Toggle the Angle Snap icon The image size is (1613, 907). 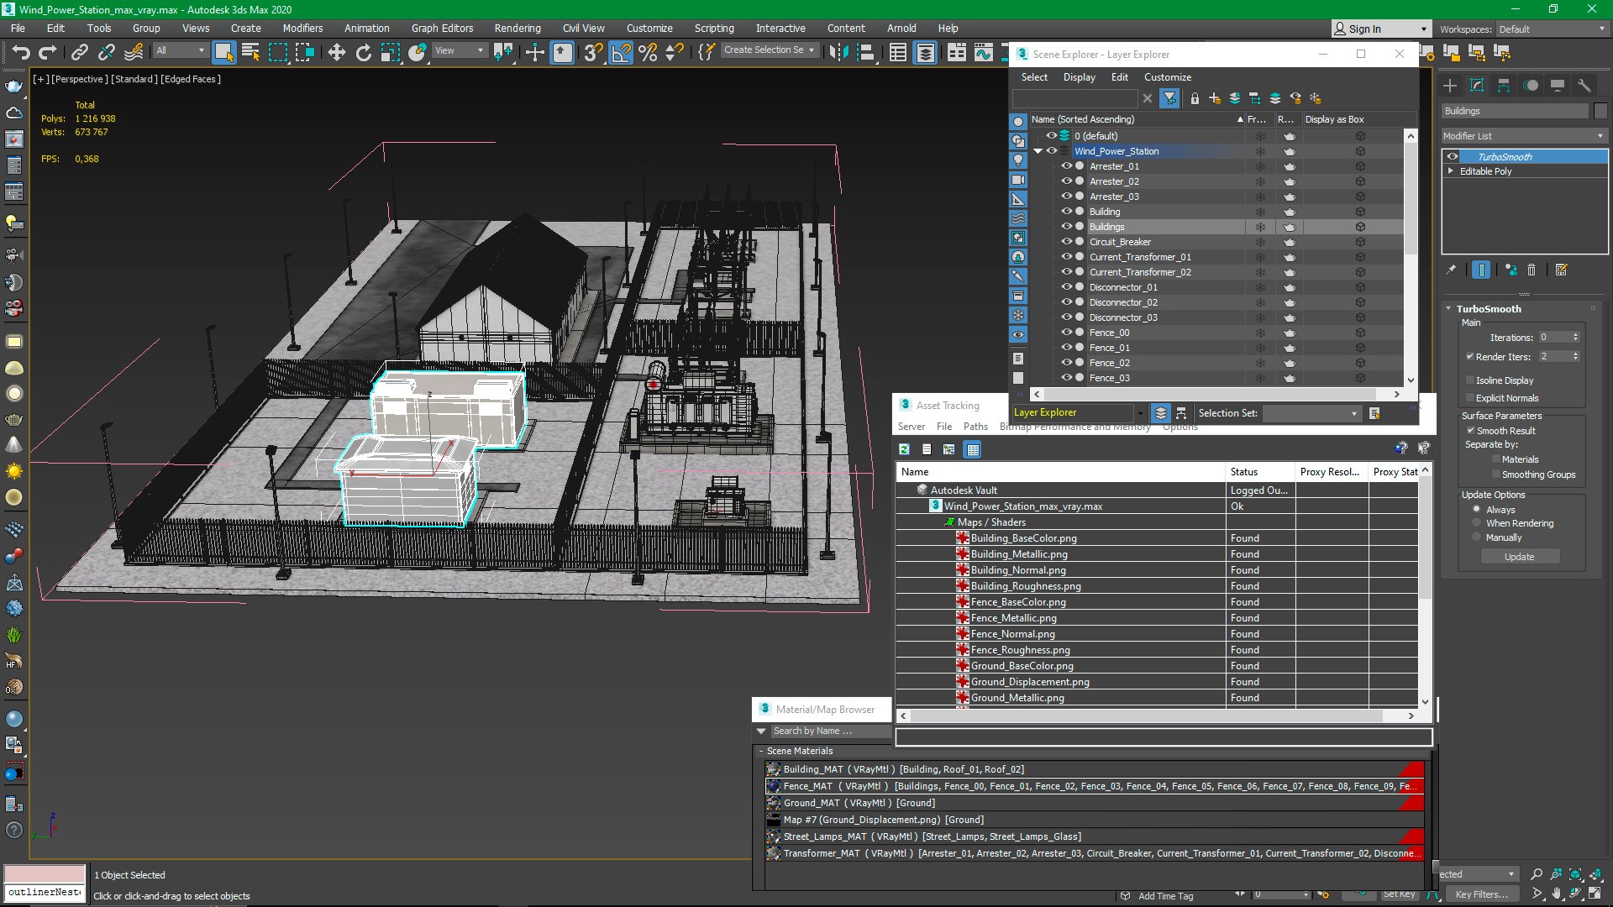click(621, 52)
